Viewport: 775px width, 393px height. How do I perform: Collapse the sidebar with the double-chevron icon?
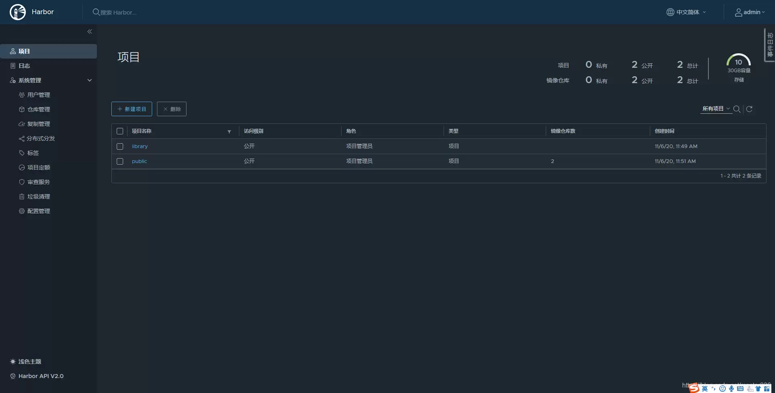(90, 31)
